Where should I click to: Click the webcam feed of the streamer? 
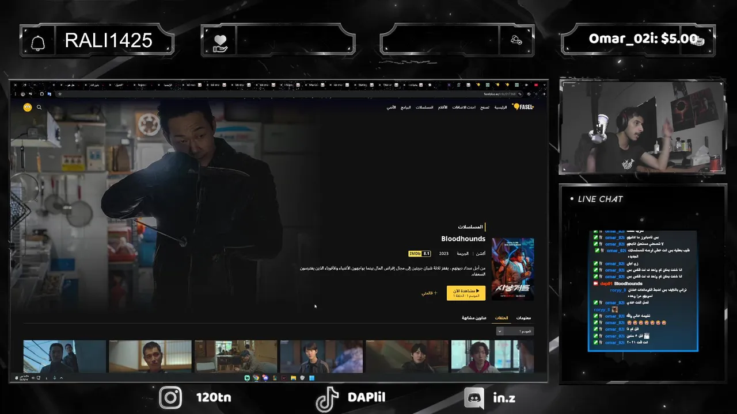[641, 127]
